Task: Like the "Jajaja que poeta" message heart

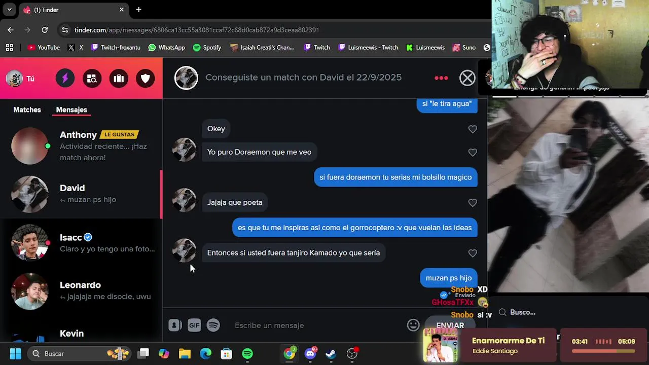Action: pos(473,203)
